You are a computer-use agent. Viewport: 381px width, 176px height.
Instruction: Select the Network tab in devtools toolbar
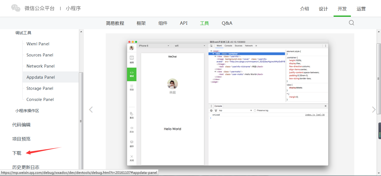(x=249, y=46)
